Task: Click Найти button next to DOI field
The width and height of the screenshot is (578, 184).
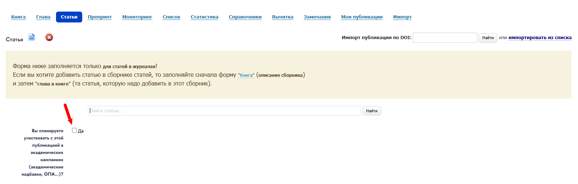Action: point(488,38)
